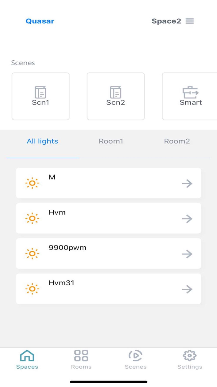The width and height of the screenshot is (217, 387).
Task: Toggle the M light sun icon
Action: 32,183
